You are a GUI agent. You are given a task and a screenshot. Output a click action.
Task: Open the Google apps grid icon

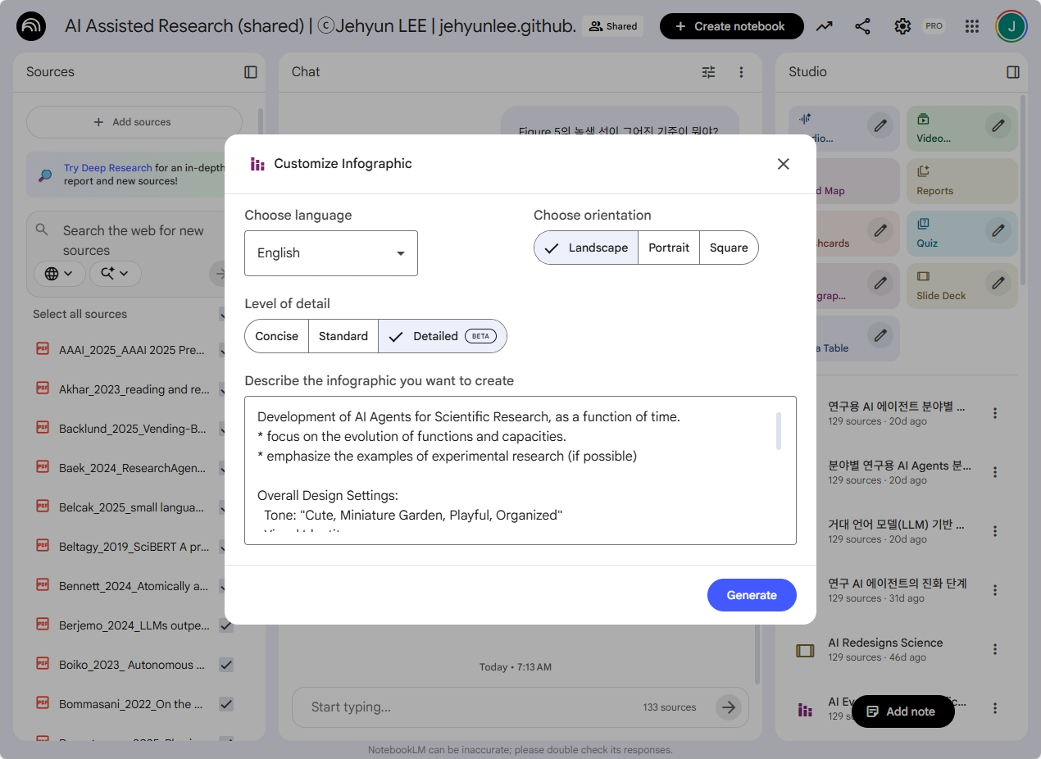972,26
